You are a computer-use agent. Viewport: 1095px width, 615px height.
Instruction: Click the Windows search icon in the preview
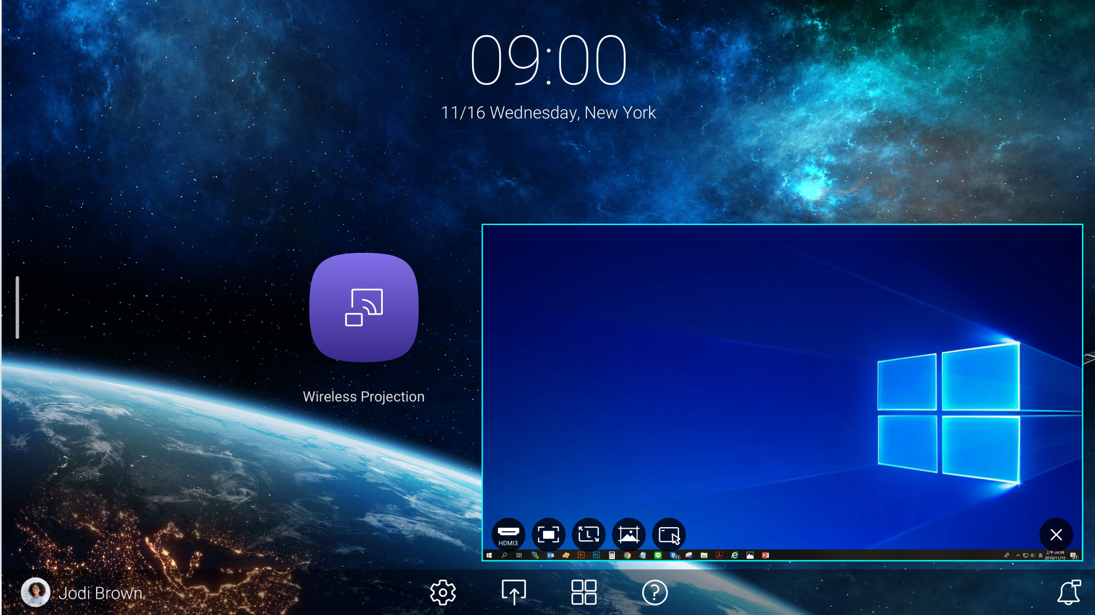coord(504,555)
